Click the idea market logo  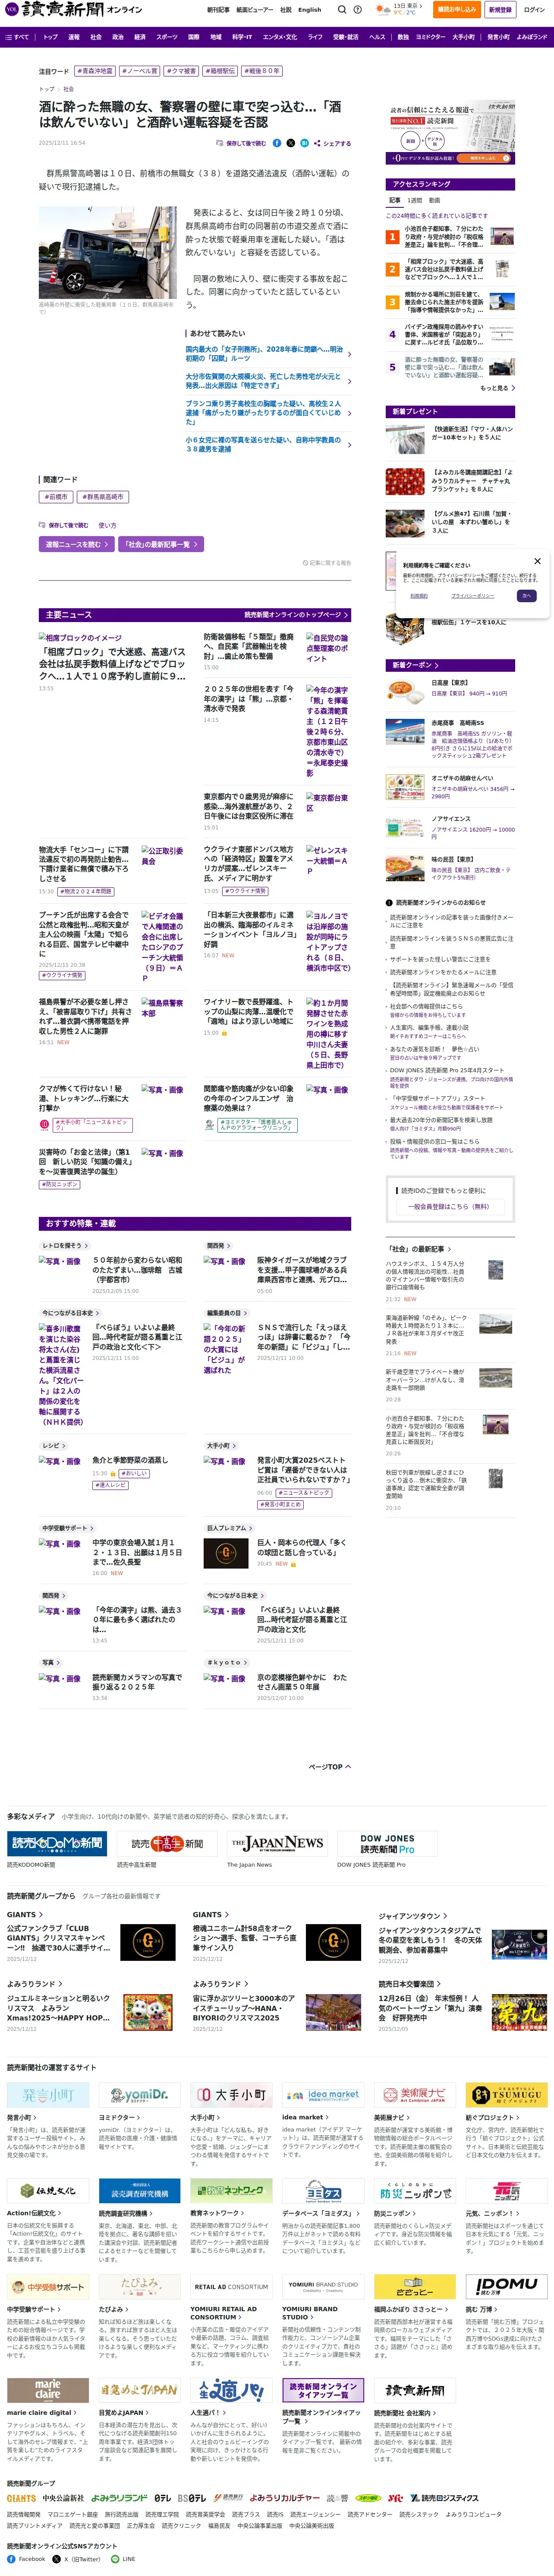324,2095
